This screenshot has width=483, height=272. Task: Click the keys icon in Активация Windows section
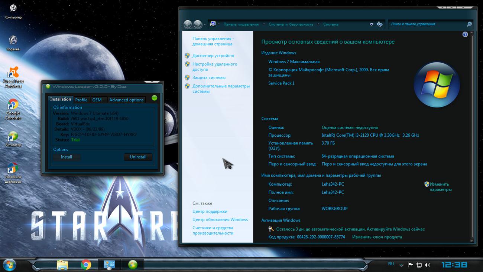pyautogui.click(x=271, y=229)
